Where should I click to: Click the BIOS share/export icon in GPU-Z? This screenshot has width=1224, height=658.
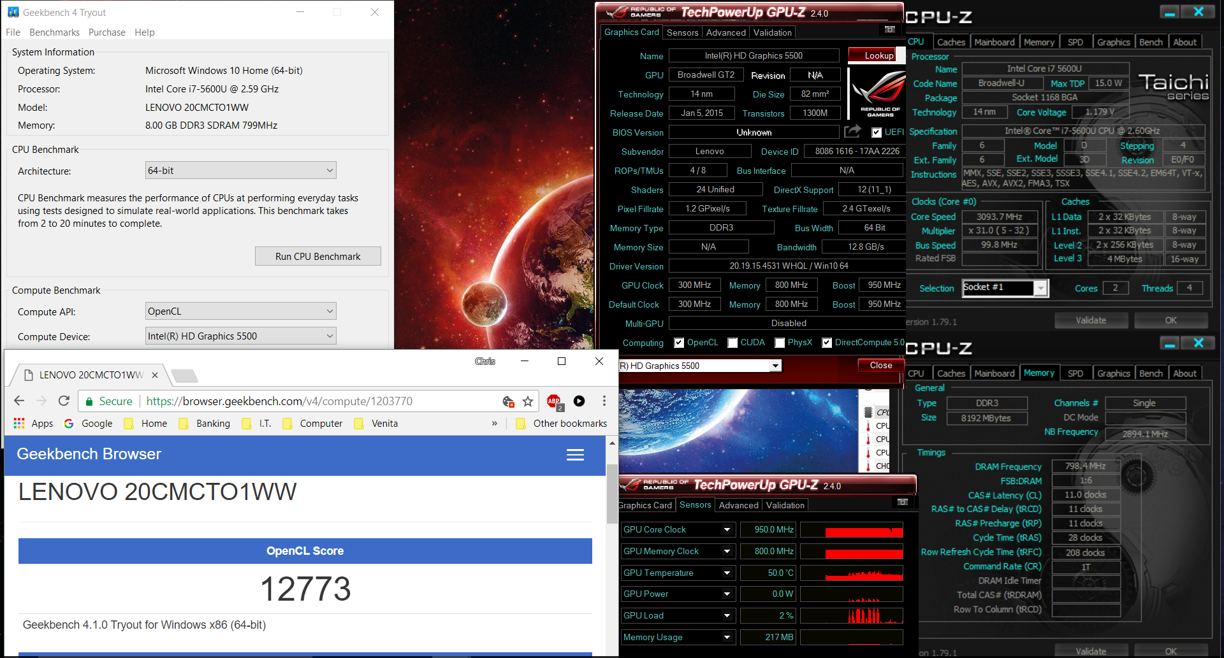point(852,131)
